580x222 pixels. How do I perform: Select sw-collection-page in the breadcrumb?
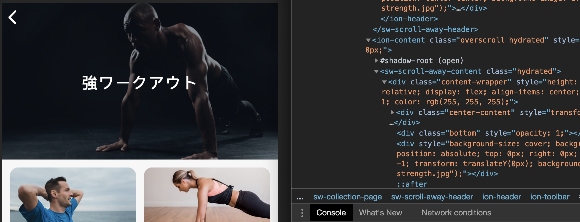(347, 197)
